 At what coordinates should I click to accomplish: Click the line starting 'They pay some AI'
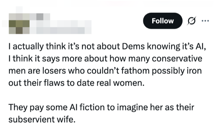[x=101, y=107]
